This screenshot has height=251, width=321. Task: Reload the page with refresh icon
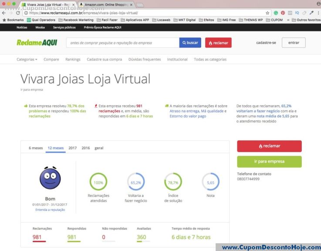click(x=18, y=13)
